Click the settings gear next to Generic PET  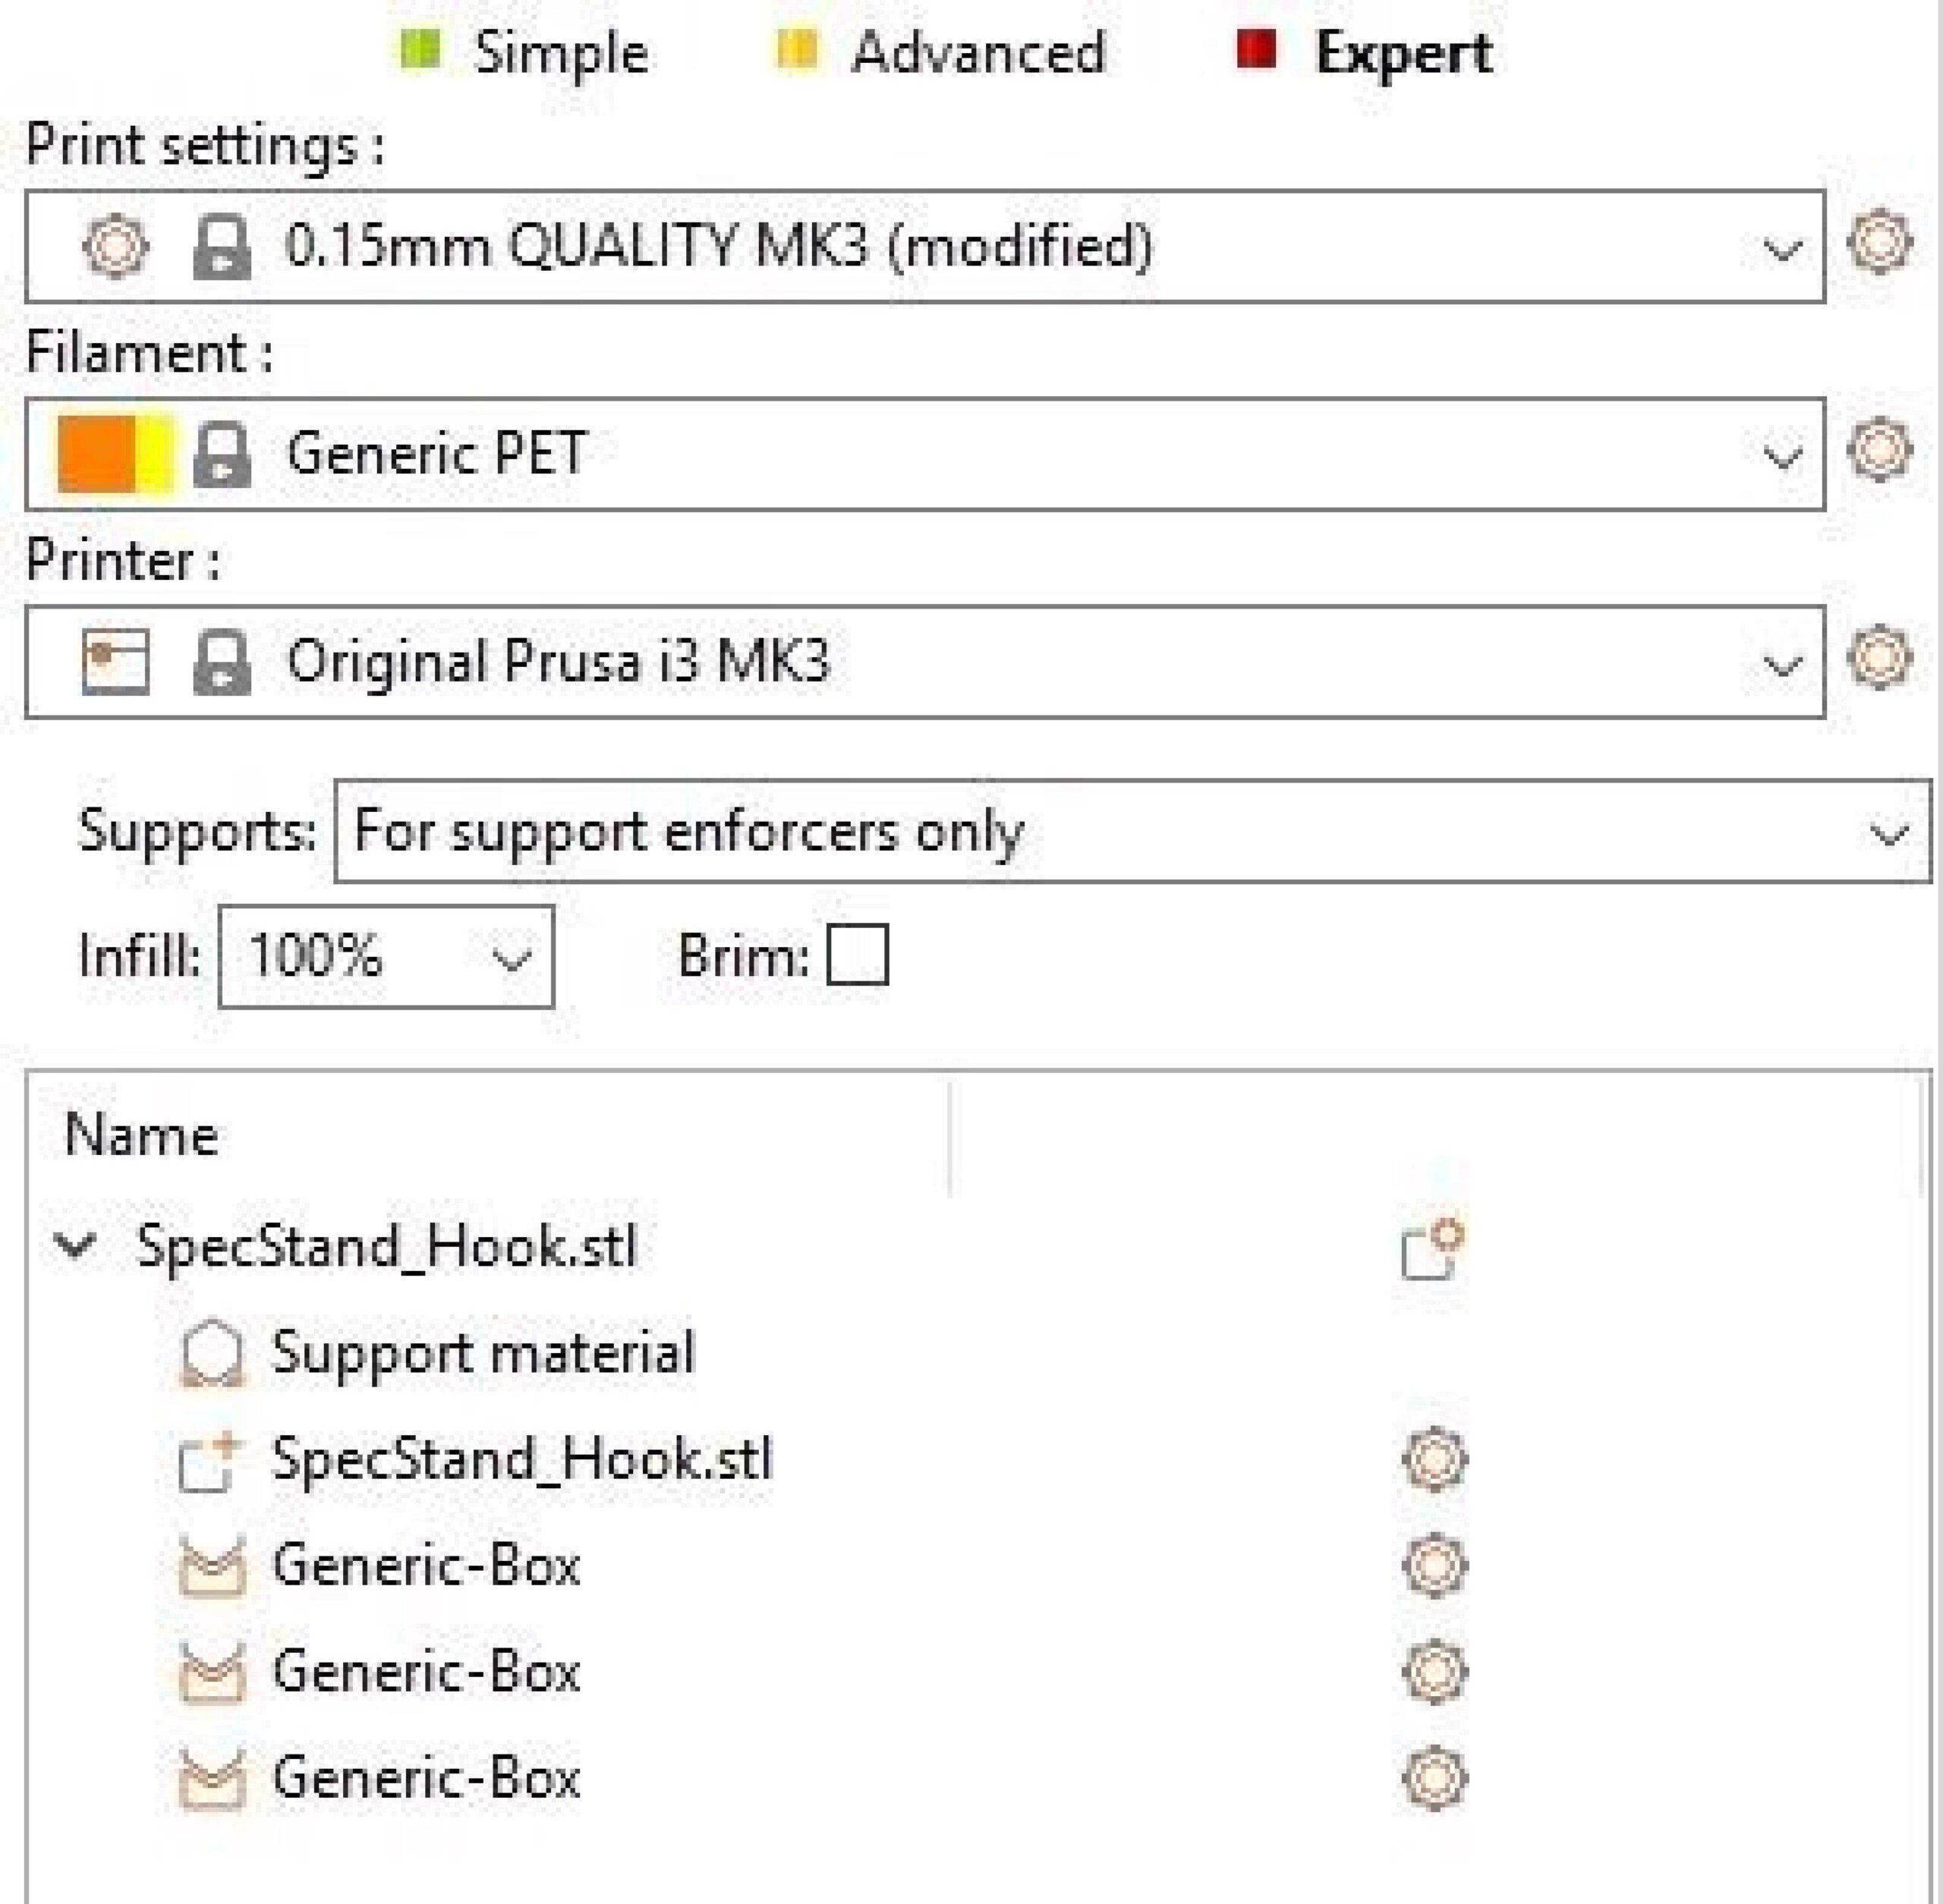click(1880, 449)
